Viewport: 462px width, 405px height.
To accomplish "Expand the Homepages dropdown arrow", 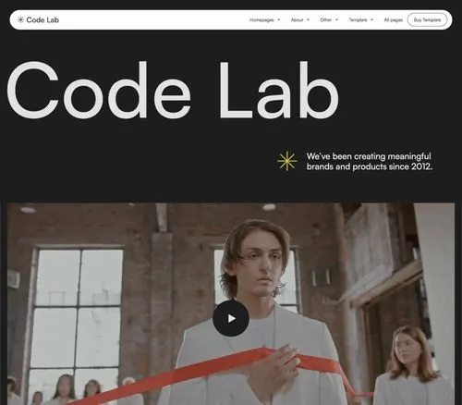I will coord(279,20).
